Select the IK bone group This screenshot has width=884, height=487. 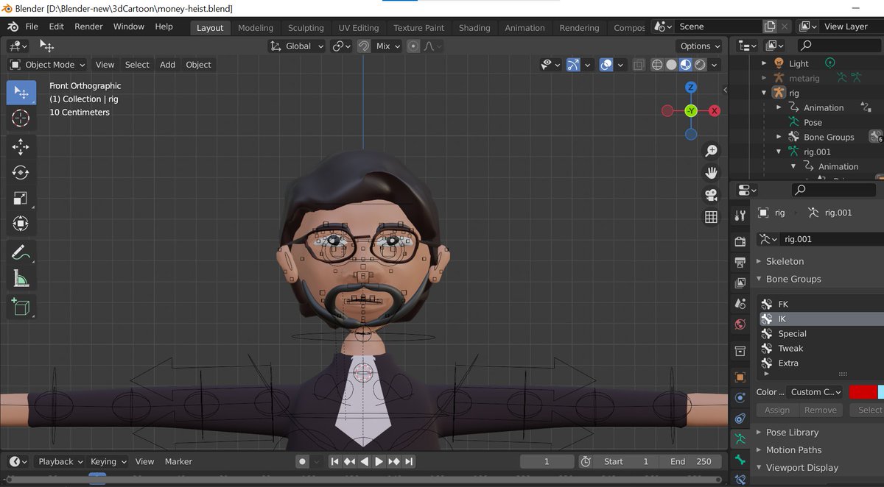(821, 319)
